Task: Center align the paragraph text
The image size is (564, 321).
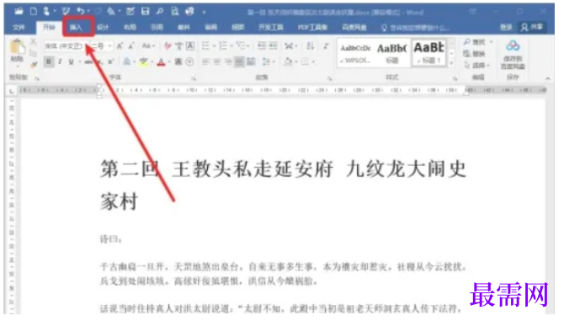Action: click(x=216, y=62)
